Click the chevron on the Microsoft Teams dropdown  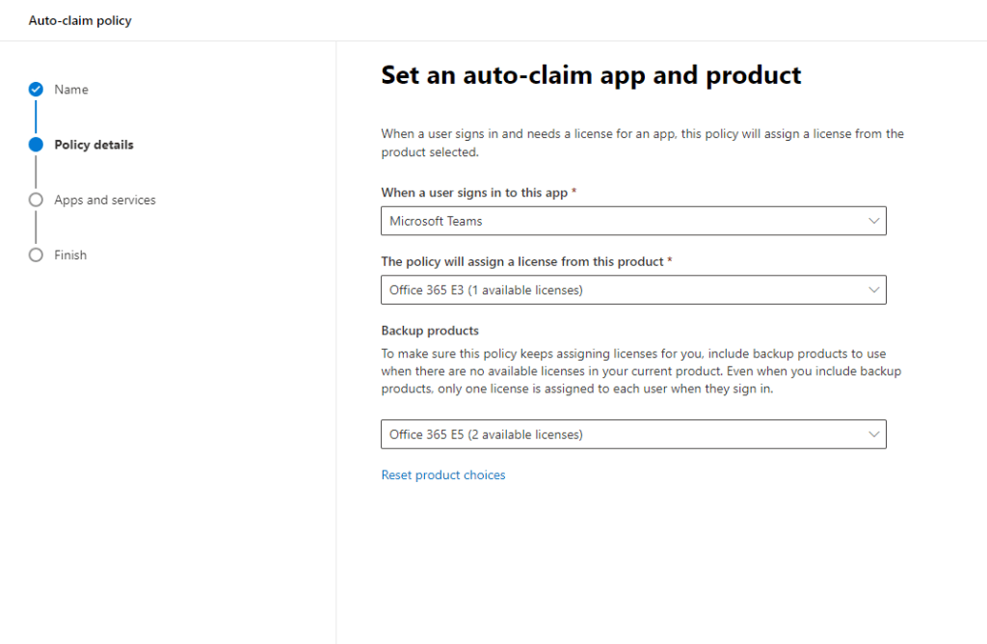click(873, 221)
